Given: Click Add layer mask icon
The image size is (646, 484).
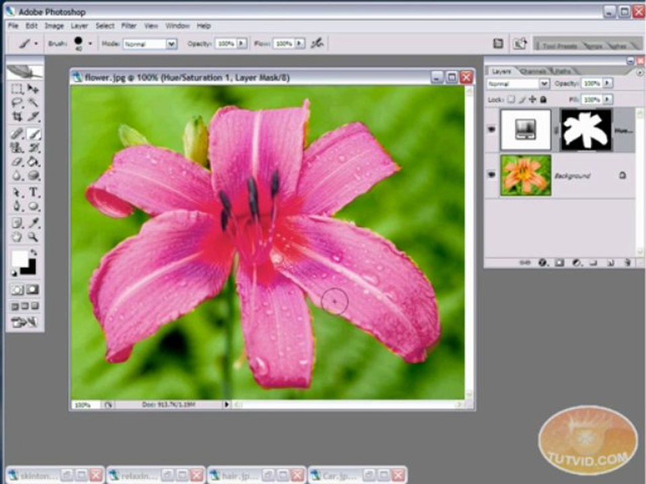Looking at the screenshot, I should [559, 262].
